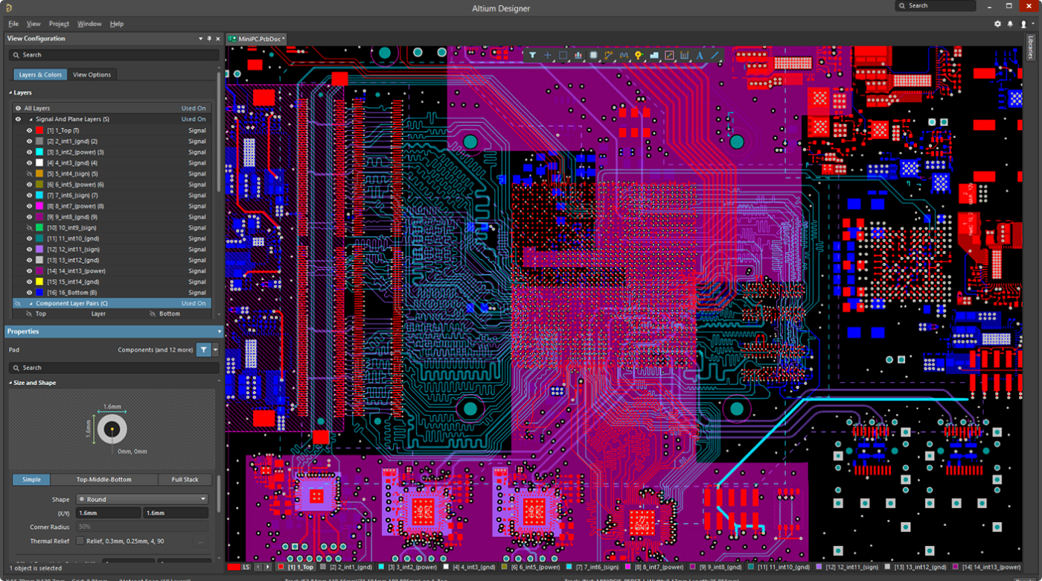Select Top-Middle-Bottom pad mode
This screenshot has width=1042, height=581.
point(104,480)
